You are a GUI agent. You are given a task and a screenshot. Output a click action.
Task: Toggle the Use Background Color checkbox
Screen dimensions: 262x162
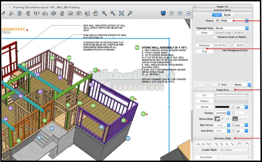(221, 51)
